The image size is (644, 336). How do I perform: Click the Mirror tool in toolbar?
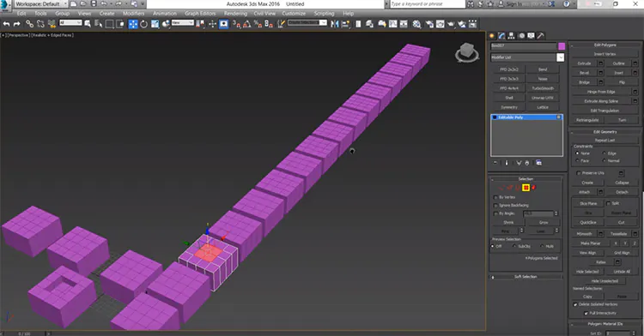[335, 24]
